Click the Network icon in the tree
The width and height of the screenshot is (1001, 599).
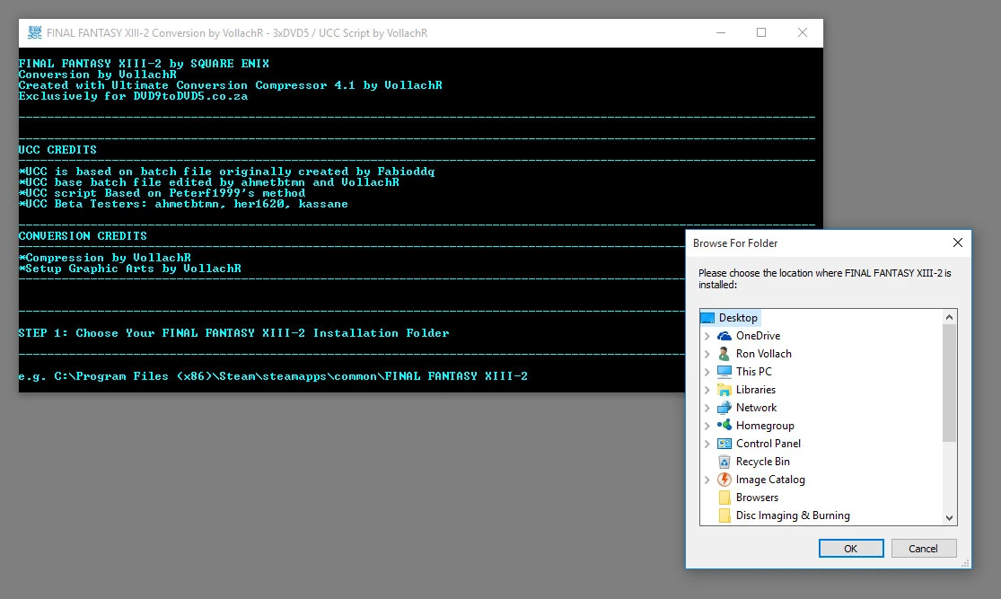tap(724, 408)
